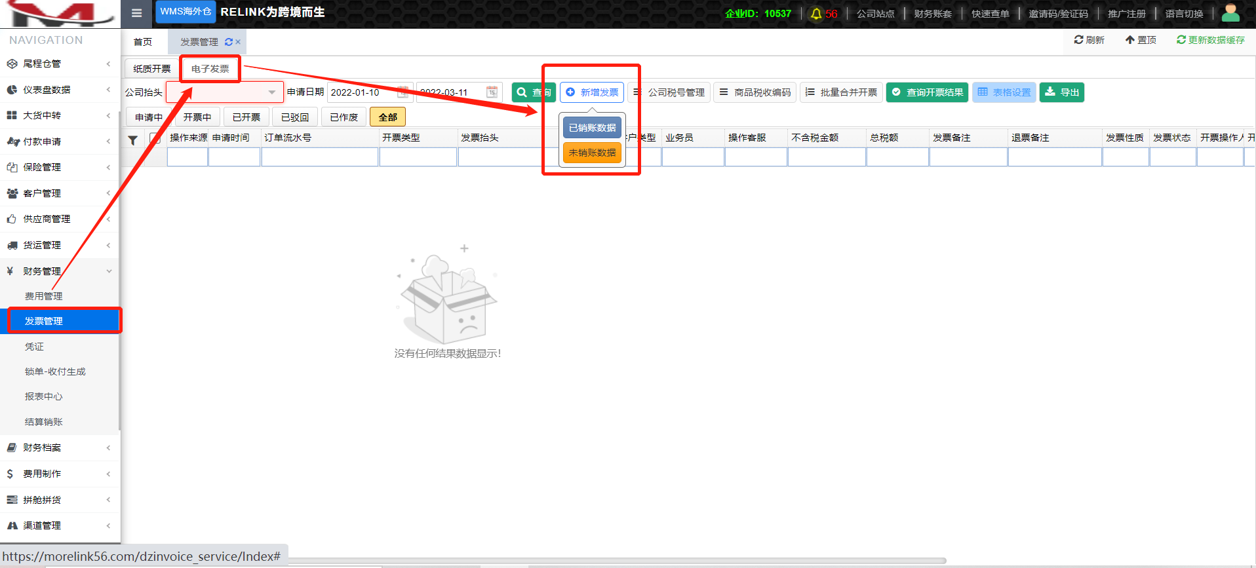Screen dimensions: 1256x568
Task: Choose 未销账数据 from the popup
Action: (592, 153)
